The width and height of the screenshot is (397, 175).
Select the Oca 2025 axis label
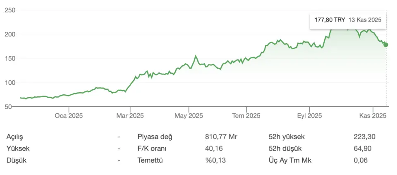coord(69,115)
